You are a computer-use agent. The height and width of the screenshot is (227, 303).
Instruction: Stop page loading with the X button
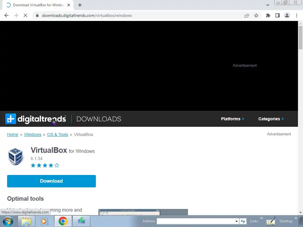25,15
